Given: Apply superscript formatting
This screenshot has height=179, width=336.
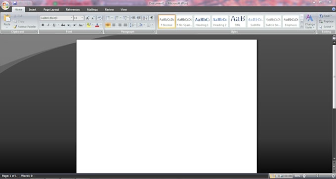Looking at the screenshot, I should (75, 25).
